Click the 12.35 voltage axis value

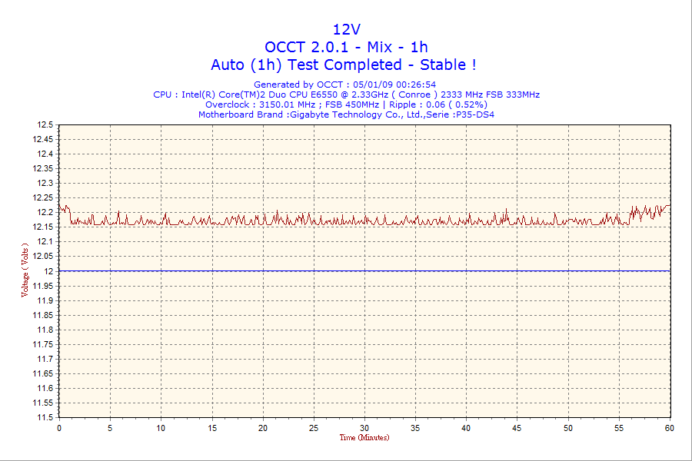coord(43,168)
